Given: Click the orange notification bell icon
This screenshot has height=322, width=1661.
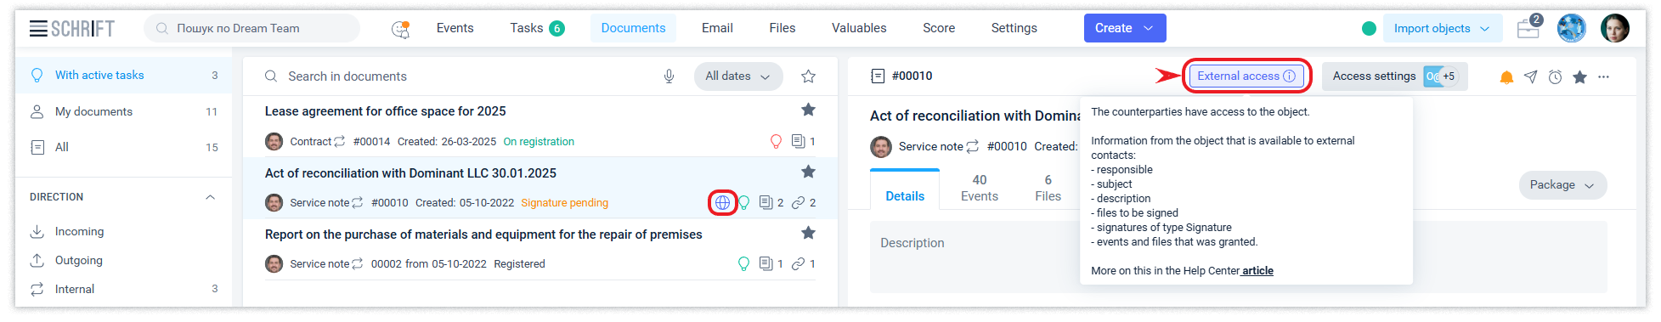Looking at the screenshot, I should [x=1506, y=77].
